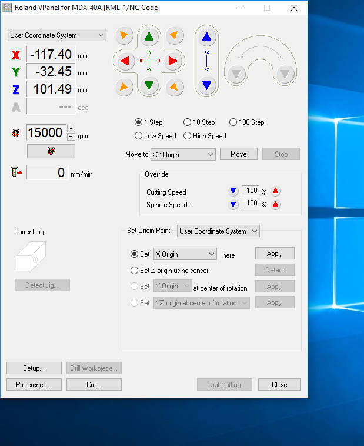Close the VPanel window with X
Screen dimensions: 364x446
coord(294,8)
